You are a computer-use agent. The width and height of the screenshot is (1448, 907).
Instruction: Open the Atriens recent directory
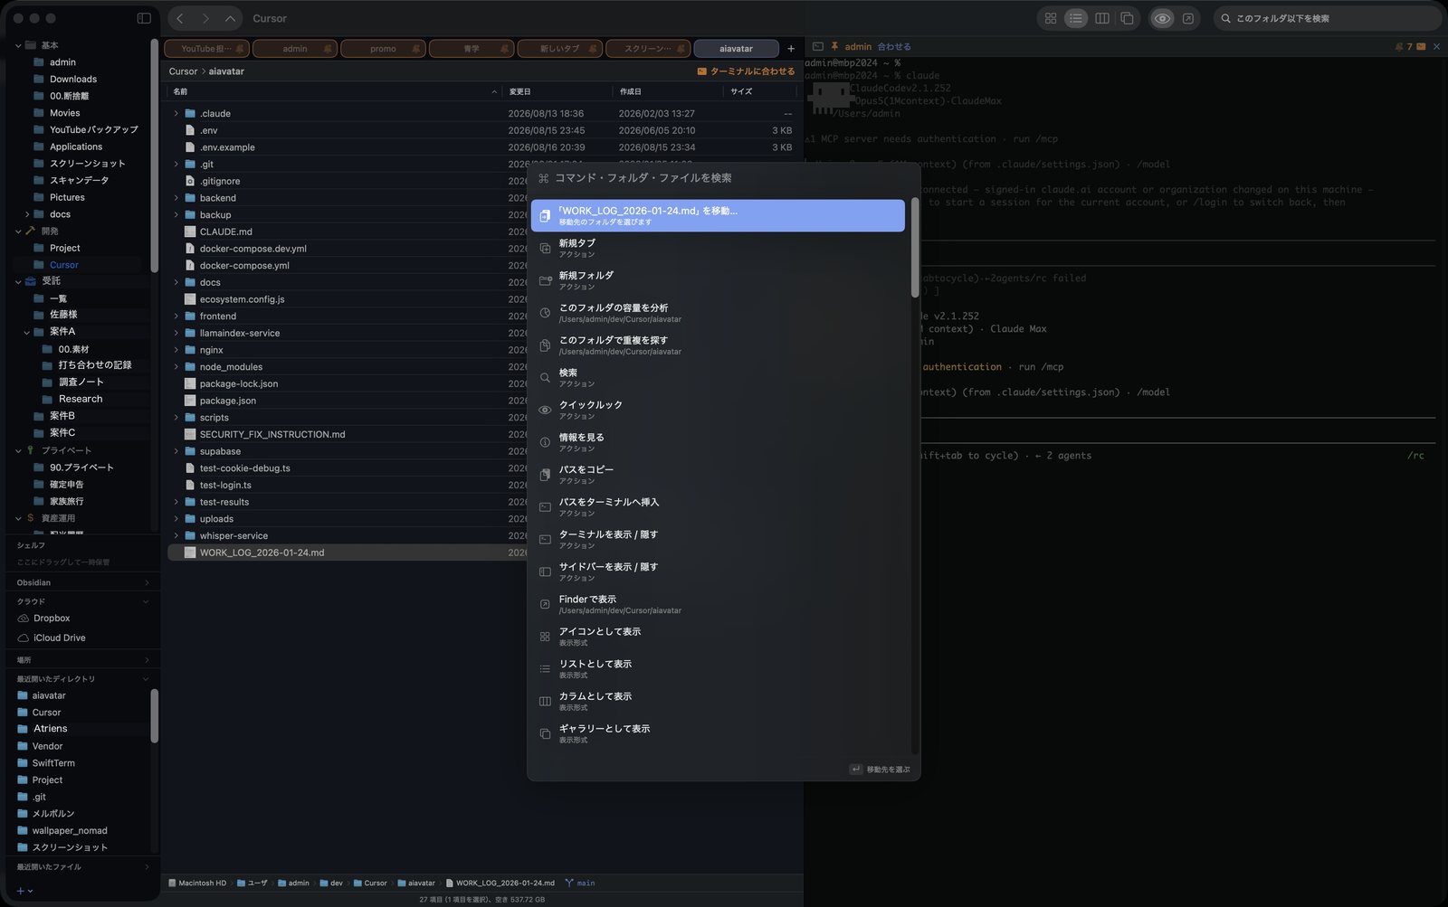pos(51,729)
